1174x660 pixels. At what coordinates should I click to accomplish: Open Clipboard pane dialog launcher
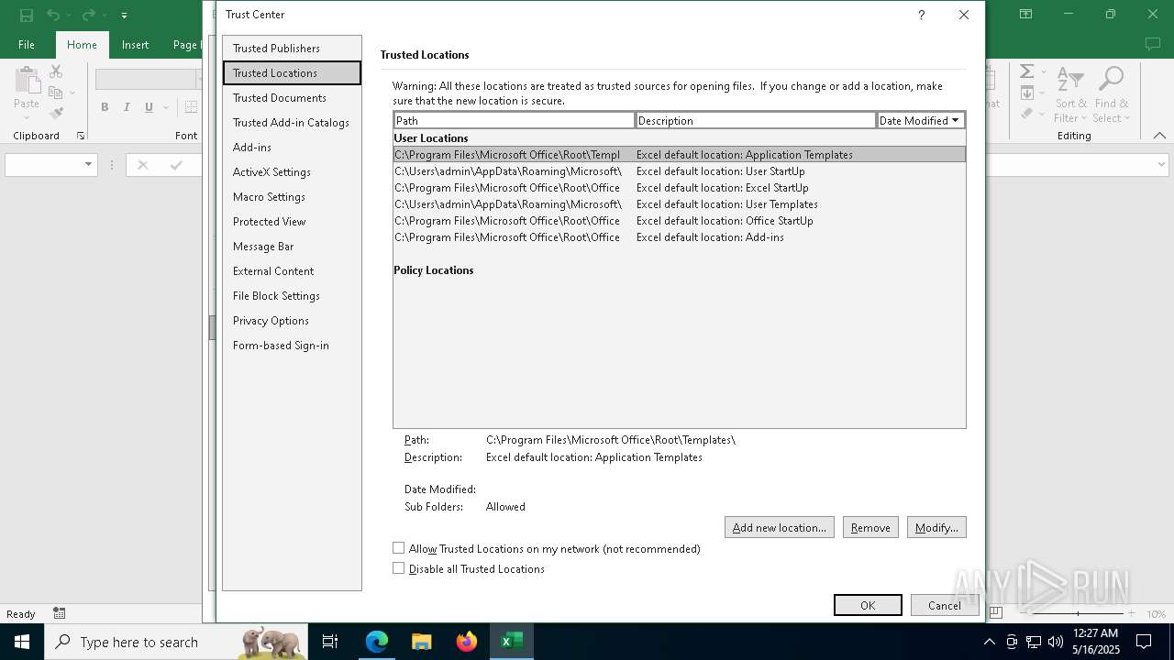coord(81,136)
